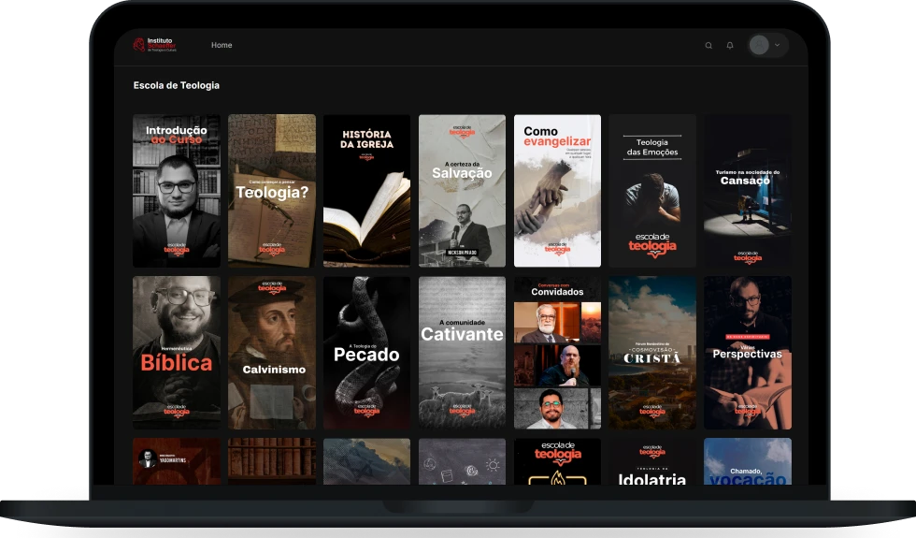Select the Como evangelizar course card
This screenshot has height=538, width=916.
click(x=557, y=191)
